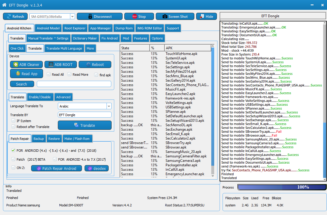Open the Fix Android tab
Screen dimensions: 327x215
tap(109, 38)
